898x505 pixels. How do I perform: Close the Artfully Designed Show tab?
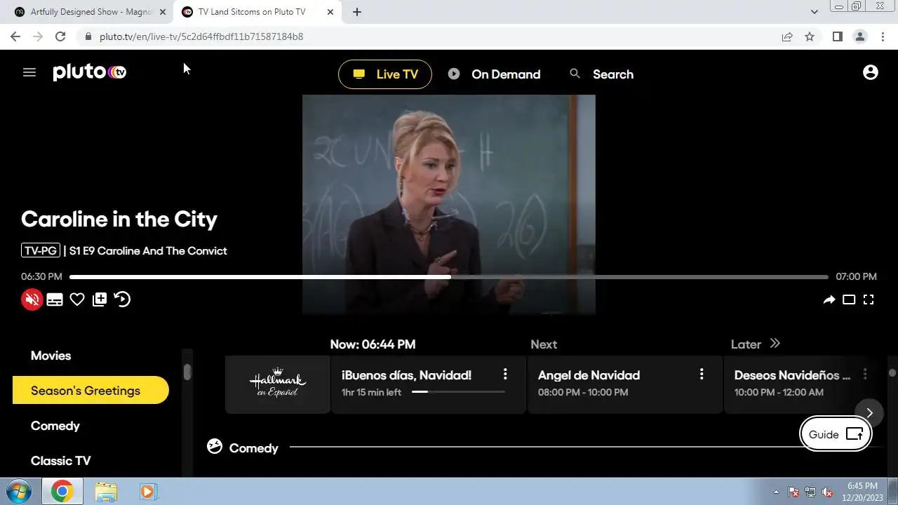[x=163, y=12]
